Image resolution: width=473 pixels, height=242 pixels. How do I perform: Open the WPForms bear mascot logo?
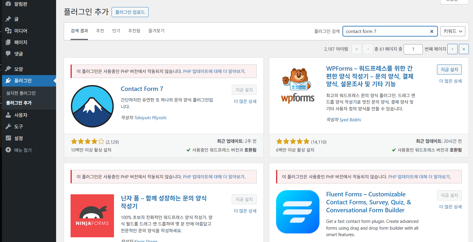coord(298,85)
